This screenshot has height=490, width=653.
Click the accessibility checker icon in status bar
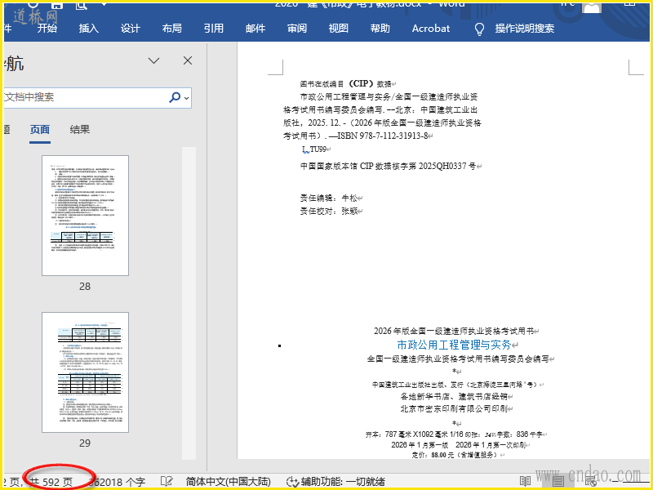coord(292,482)
